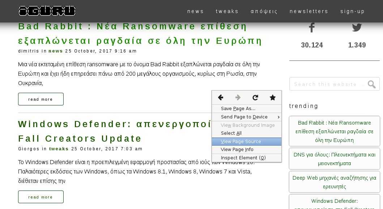Bookmark page with the star icon
The height and width of the screenshot is (209, 383).
(x=273, y=98)
